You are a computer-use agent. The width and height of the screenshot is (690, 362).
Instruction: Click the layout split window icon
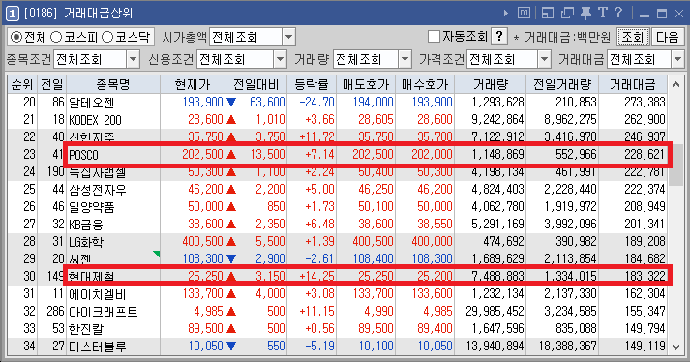click(548, 14)
